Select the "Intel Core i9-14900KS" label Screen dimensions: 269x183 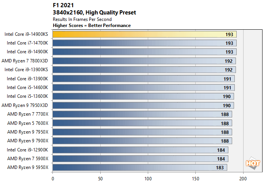point(26,34)
